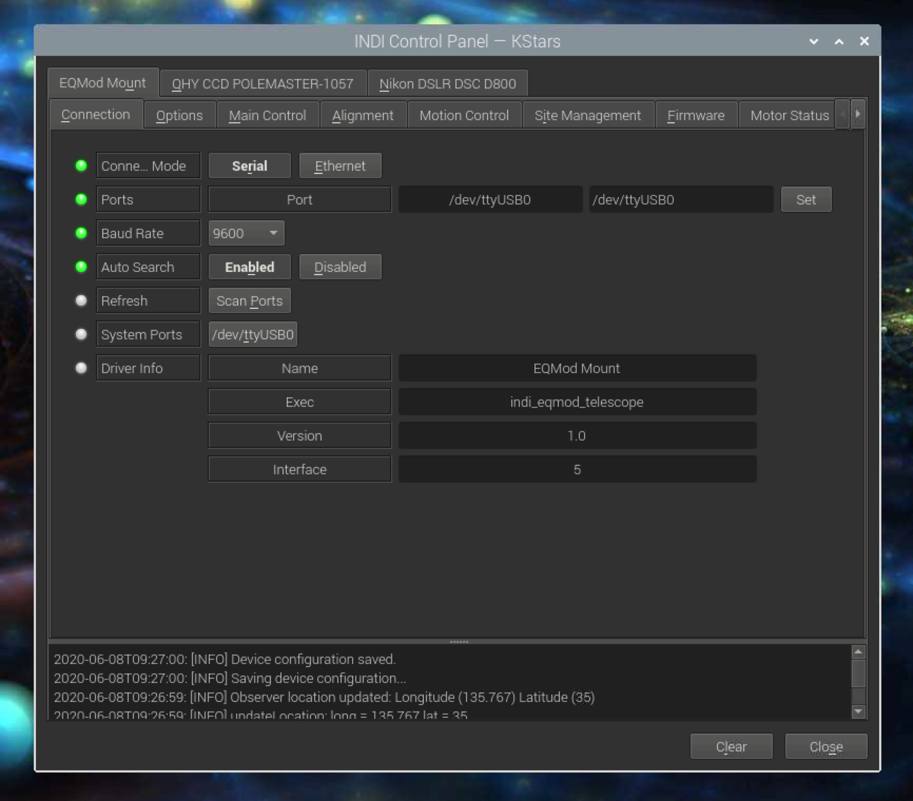This screenshot has width=913, height=801.
Task: Close the window using the title bar X
Action: click(865, 41)
